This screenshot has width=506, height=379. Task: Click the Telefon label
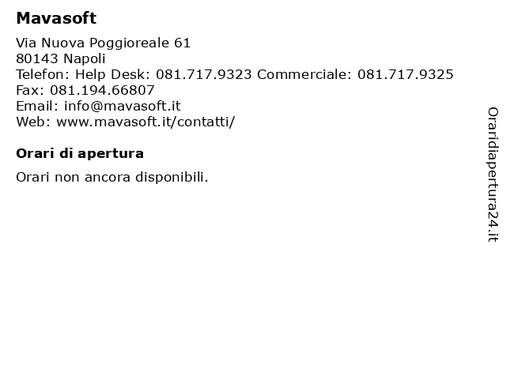coord(43,74)
